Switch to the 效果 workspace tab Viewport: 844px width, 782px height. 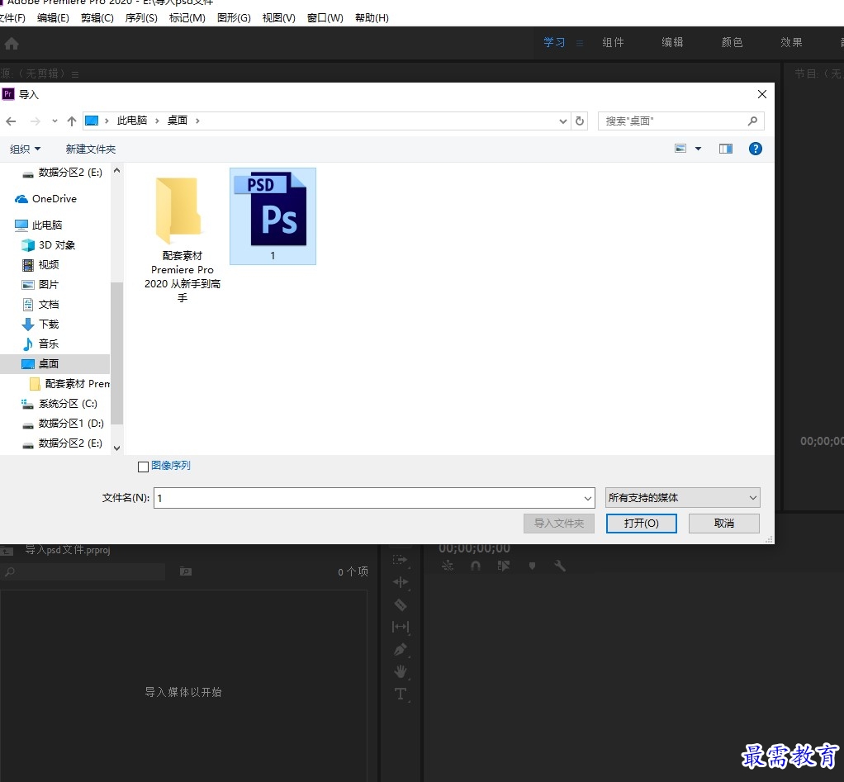[x=791, y=42]
